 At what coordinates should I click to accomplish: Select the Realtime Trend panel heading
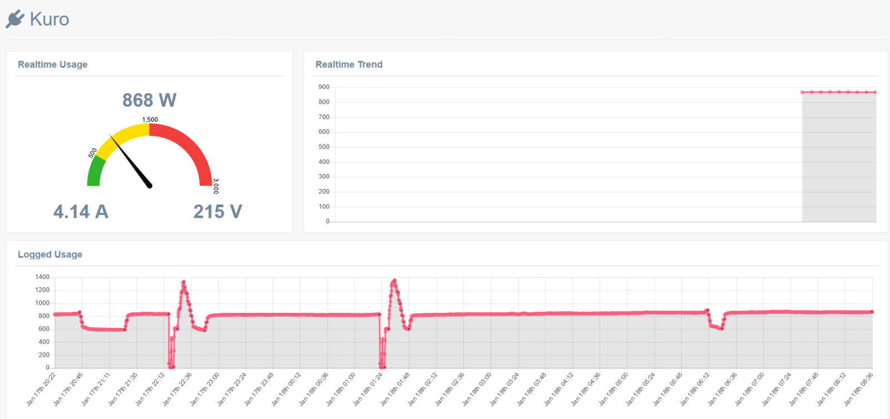pos(349,64)
